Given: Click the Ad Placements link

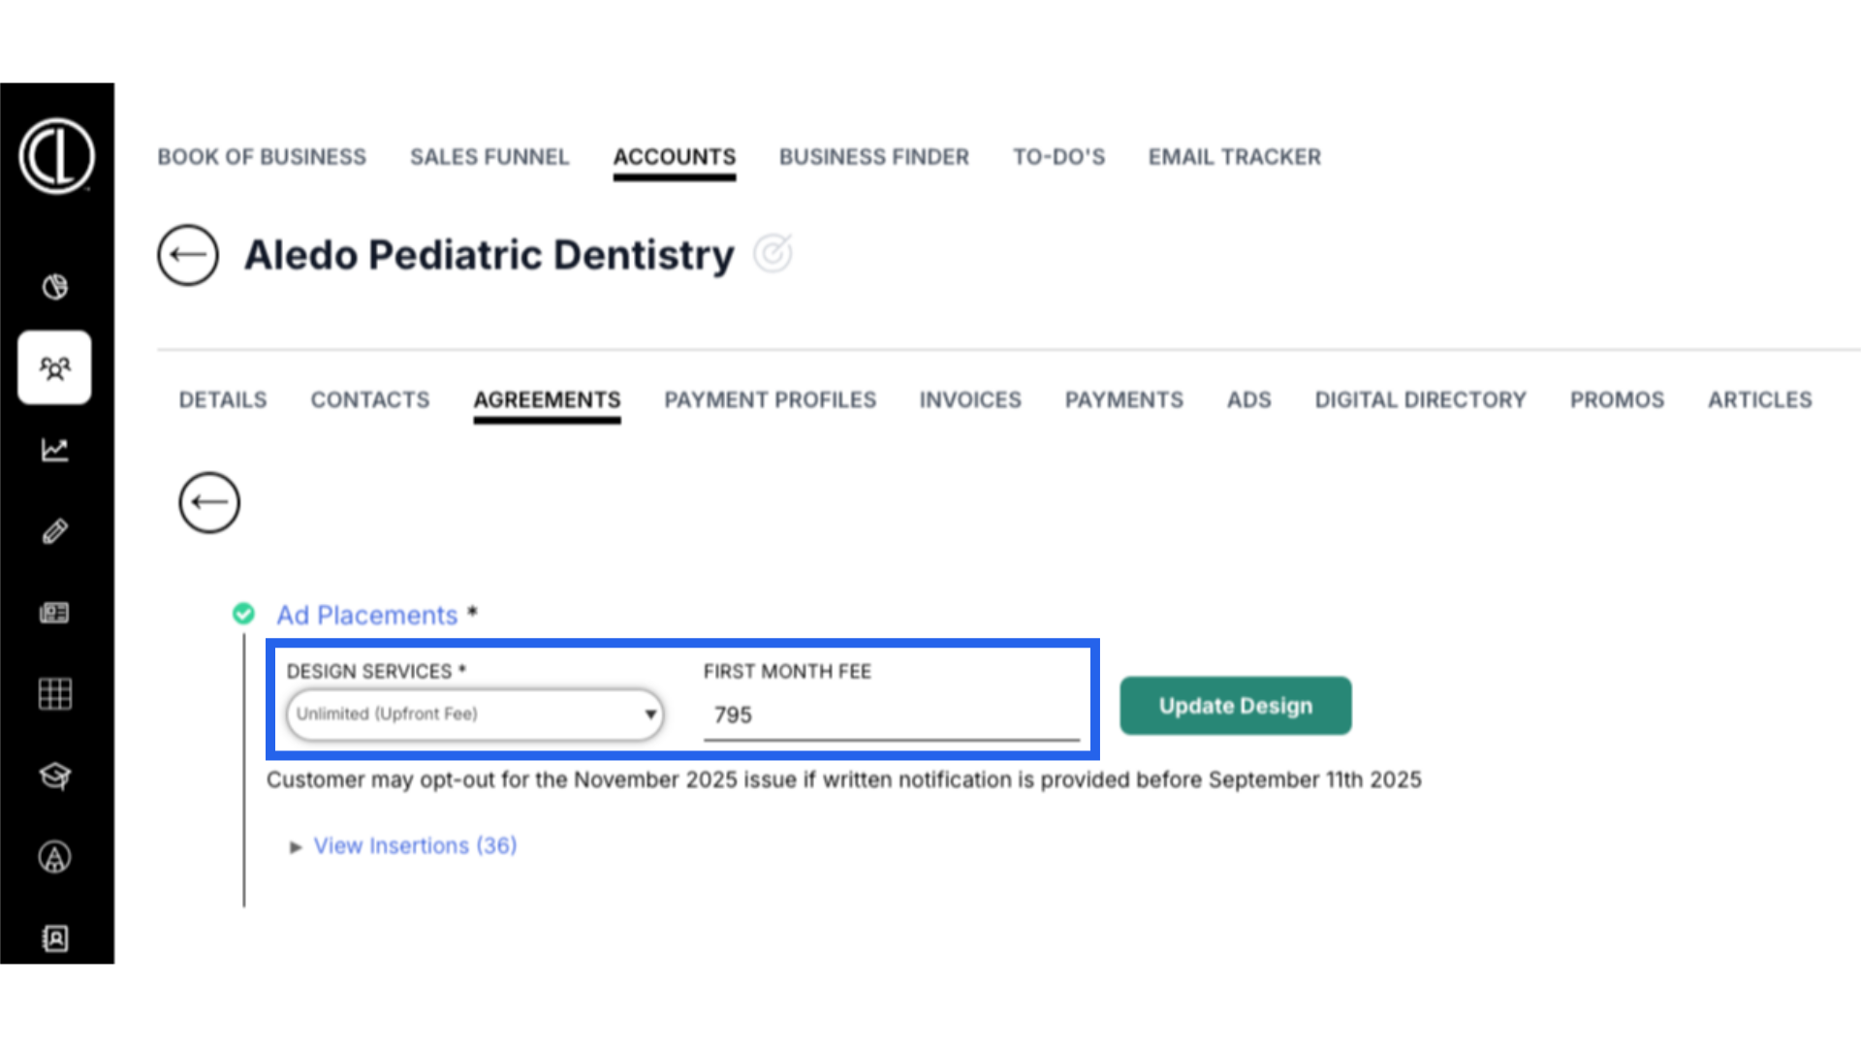Looking at the screenshot, I should point(367,616).
